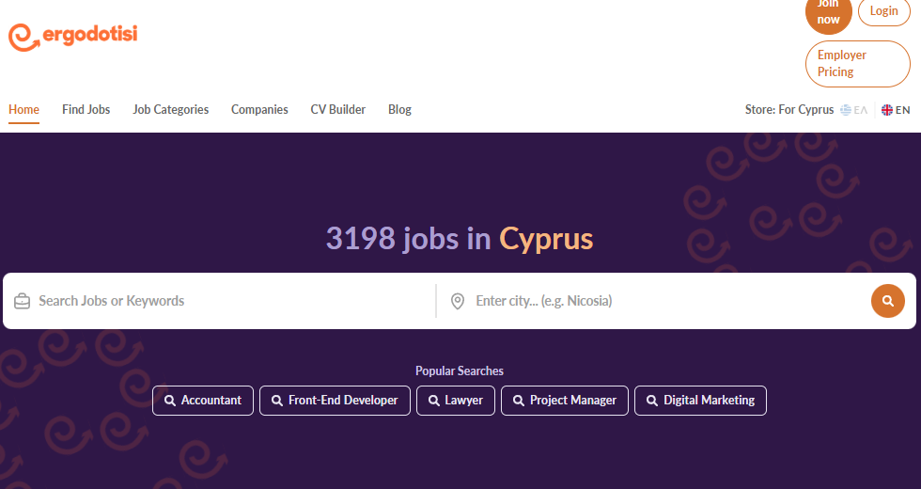Image resolution: width=921 pixels, height=489 pixels.
Task: Open the Find Jobs menu
Action: click(86, 110)
